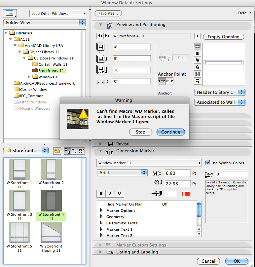This screenshot has width=255, height=267.
Task: Click width field showing 4'
Action: click(x=132, y=47)
